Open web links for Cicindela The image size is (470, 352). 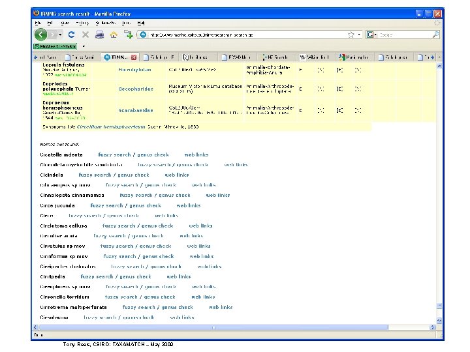(x=176, y=175)
